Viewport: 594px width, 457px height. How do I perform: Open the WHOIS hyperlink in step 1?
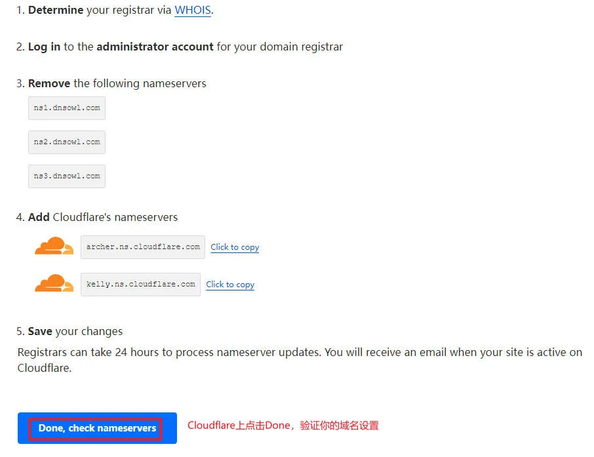coord(192,10)
